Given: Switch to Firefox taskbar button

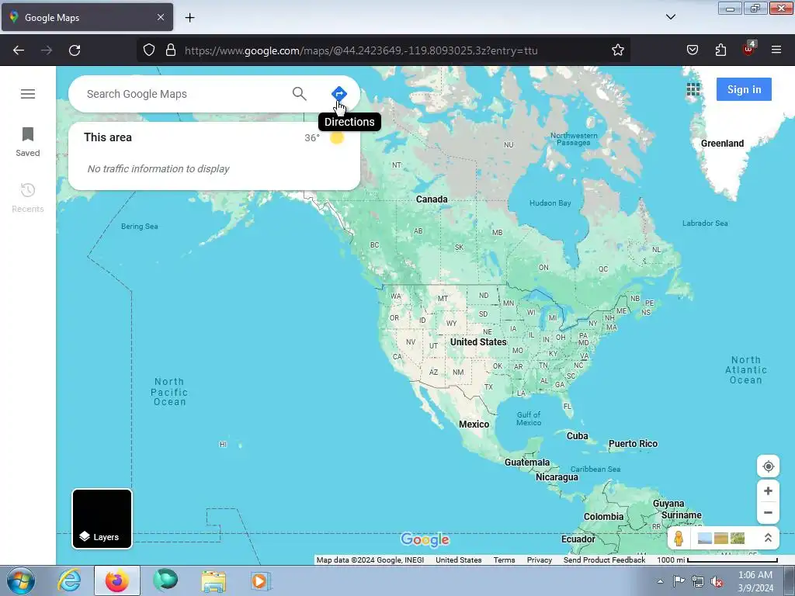Looking at the screenshot, I should point(117,580).
